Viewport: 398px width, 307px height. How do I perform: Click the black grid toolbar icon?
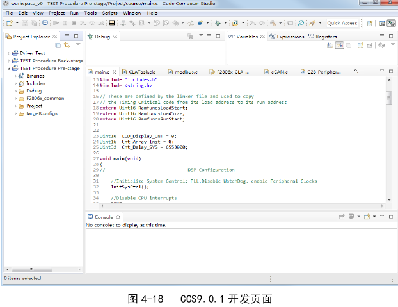pos(112,23)
